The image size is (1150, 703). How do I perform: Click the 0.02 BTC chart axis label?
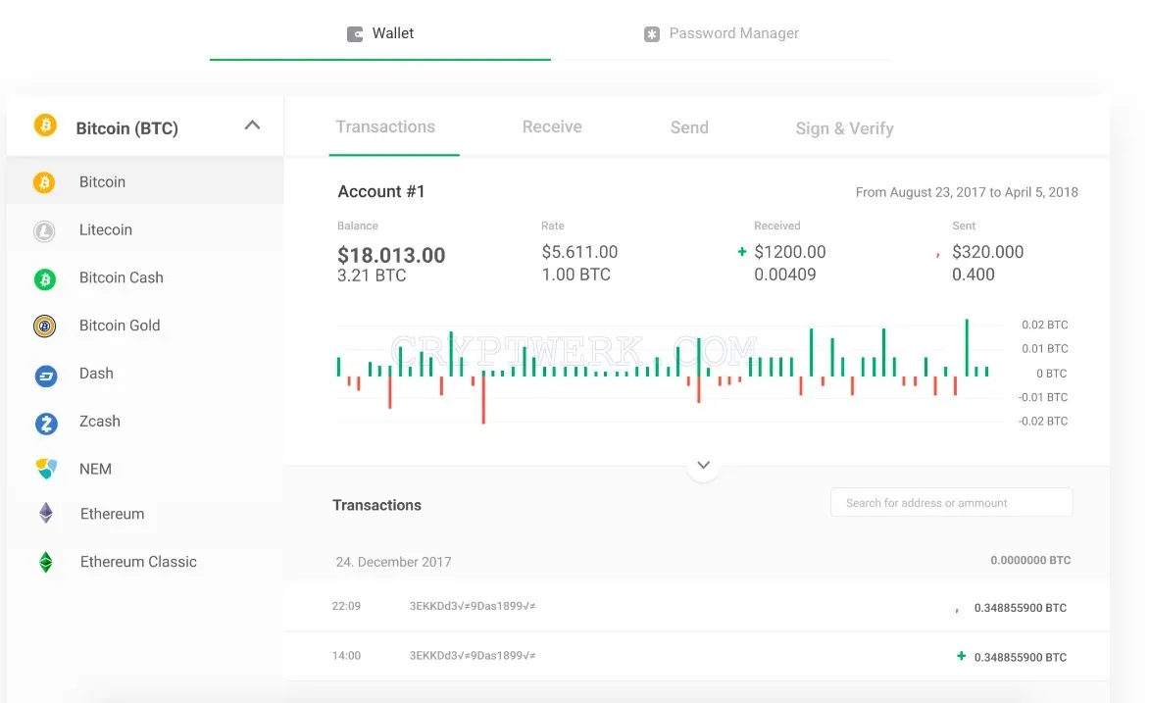pyautogui.click(x=1044, y=325)
